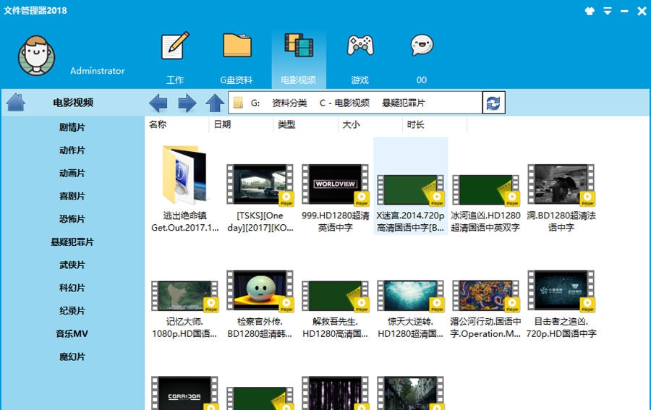The width and height of the screenshot is (651, 410).
Task: Go up one folder level arrow
Action: [215, 103]
